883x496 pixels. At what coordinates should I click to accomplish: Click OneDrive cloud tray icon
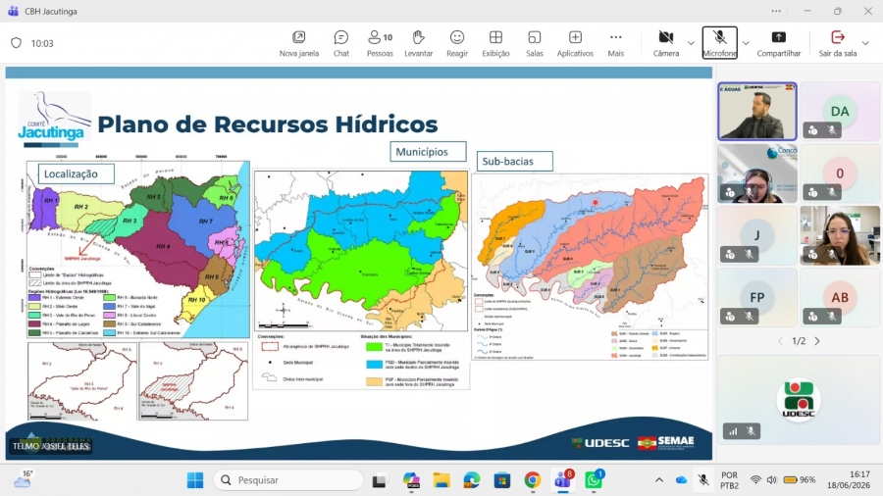pos(681,479)
